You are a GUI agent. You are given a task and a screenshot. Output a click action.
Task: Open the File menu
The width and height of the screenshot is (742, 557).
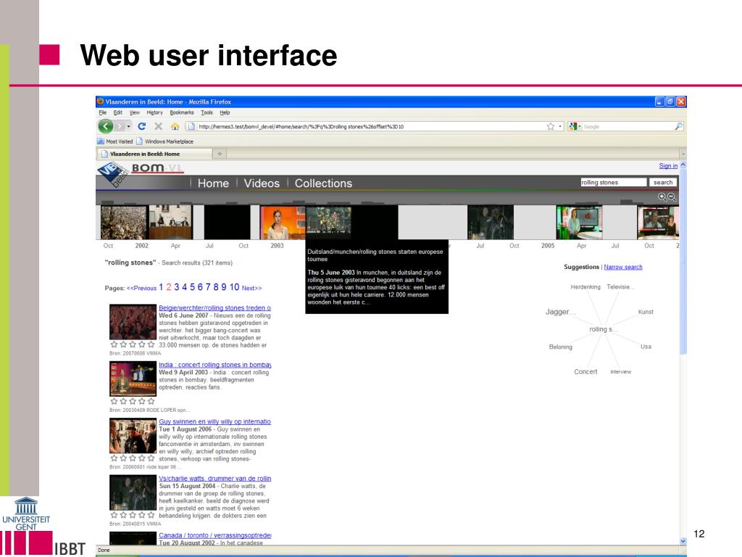coord(103,112)
